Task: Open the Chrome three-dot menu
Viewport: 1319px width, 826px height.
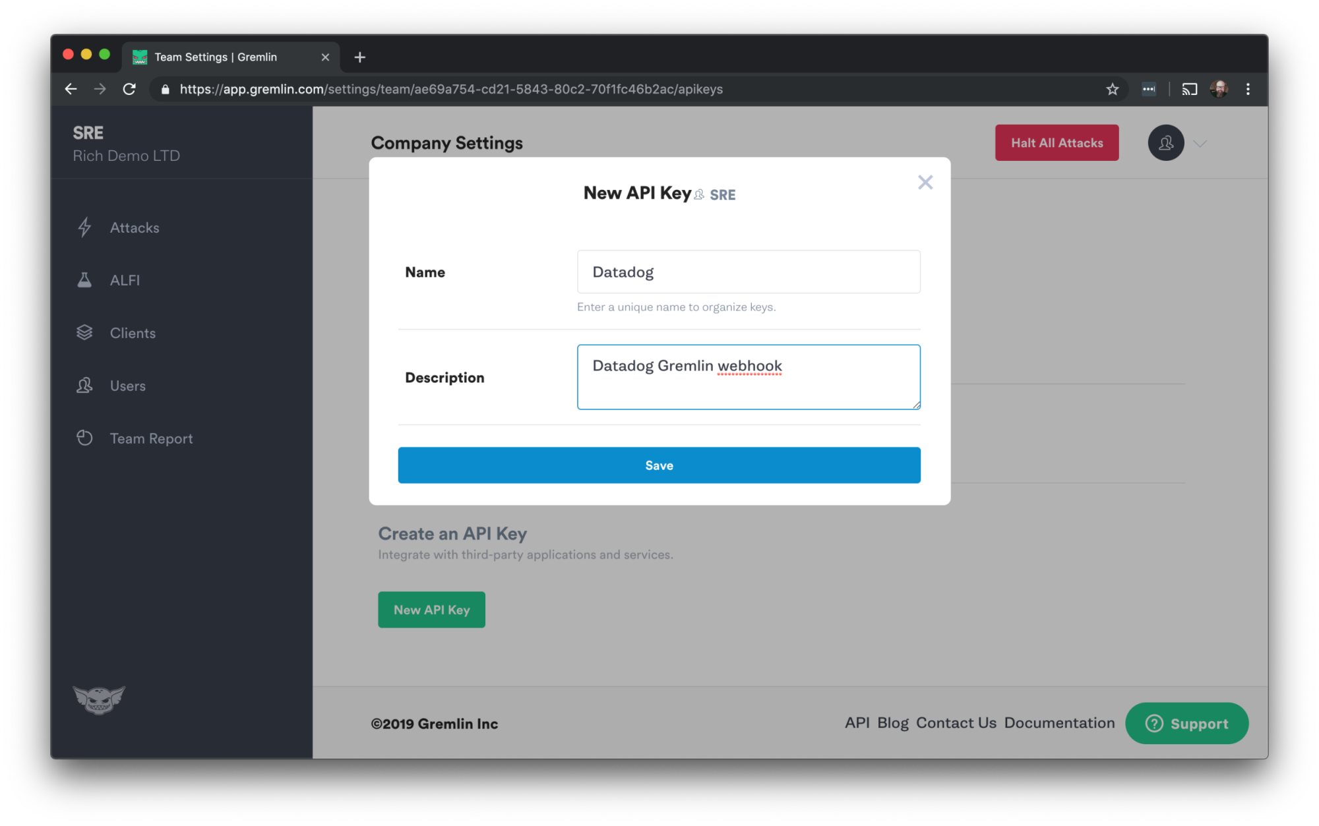Action: pyautogui.click(x=1248, y=89)
